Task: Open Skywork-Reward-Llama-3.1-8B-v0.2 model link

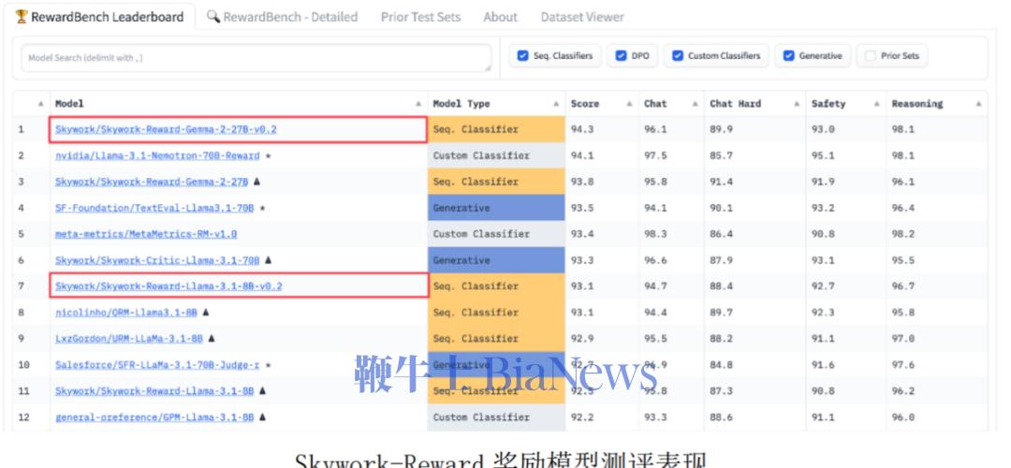Action: point(168,286)
